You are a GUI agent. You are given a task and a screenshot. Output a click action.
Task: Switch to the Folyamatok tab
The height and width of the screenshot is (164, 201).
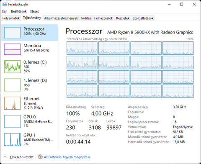(x=11, y=18)
